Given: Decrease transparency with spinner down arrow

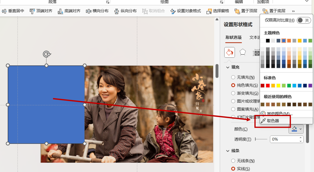Looking at the screenshot, I should pyautogui.click(x=301, y=141).
